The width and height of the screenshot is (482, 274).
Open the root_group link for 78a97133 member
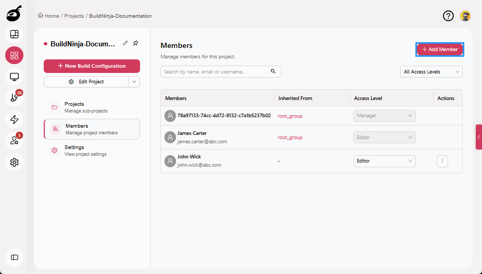click(x=290, y=116)
